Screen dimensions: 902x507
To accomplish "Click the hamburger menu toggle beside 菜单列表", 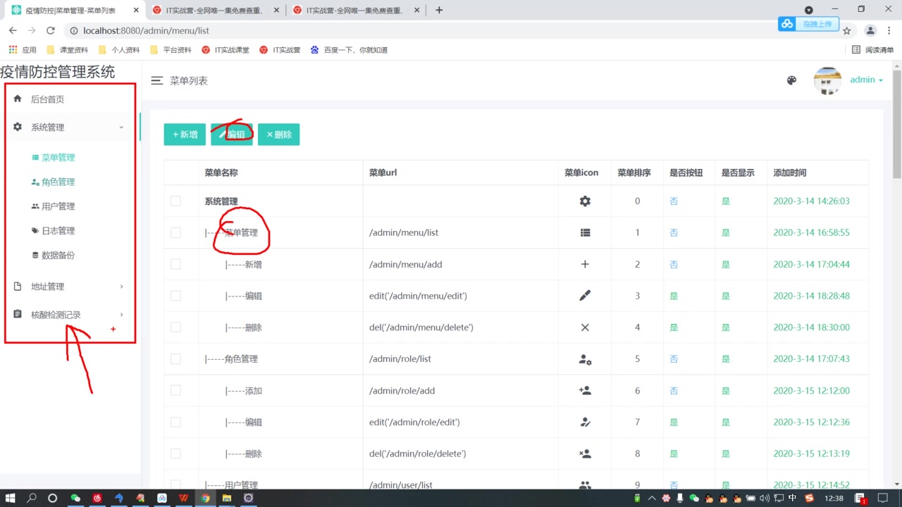I will [x=157, y=81].
